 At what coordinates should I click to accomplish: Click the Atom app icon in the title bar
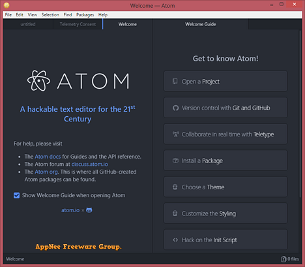(7, 5)
